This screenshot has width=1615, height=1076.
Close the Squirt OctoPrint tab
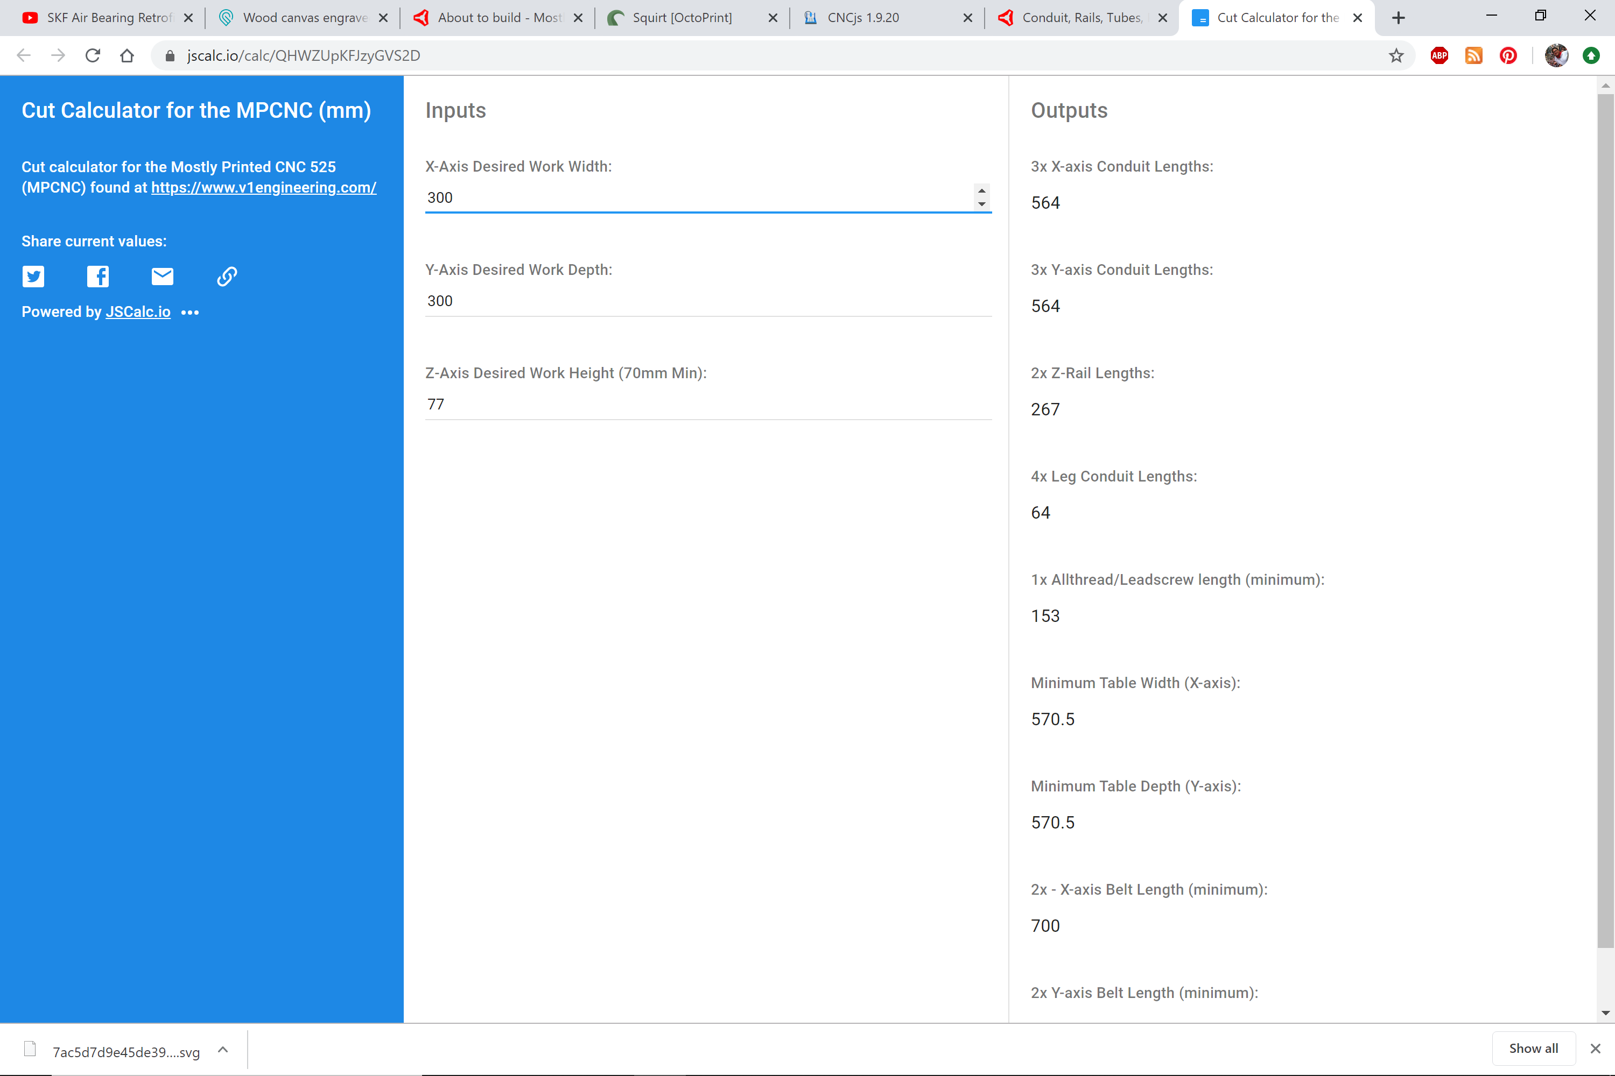(x=773, y=18)
